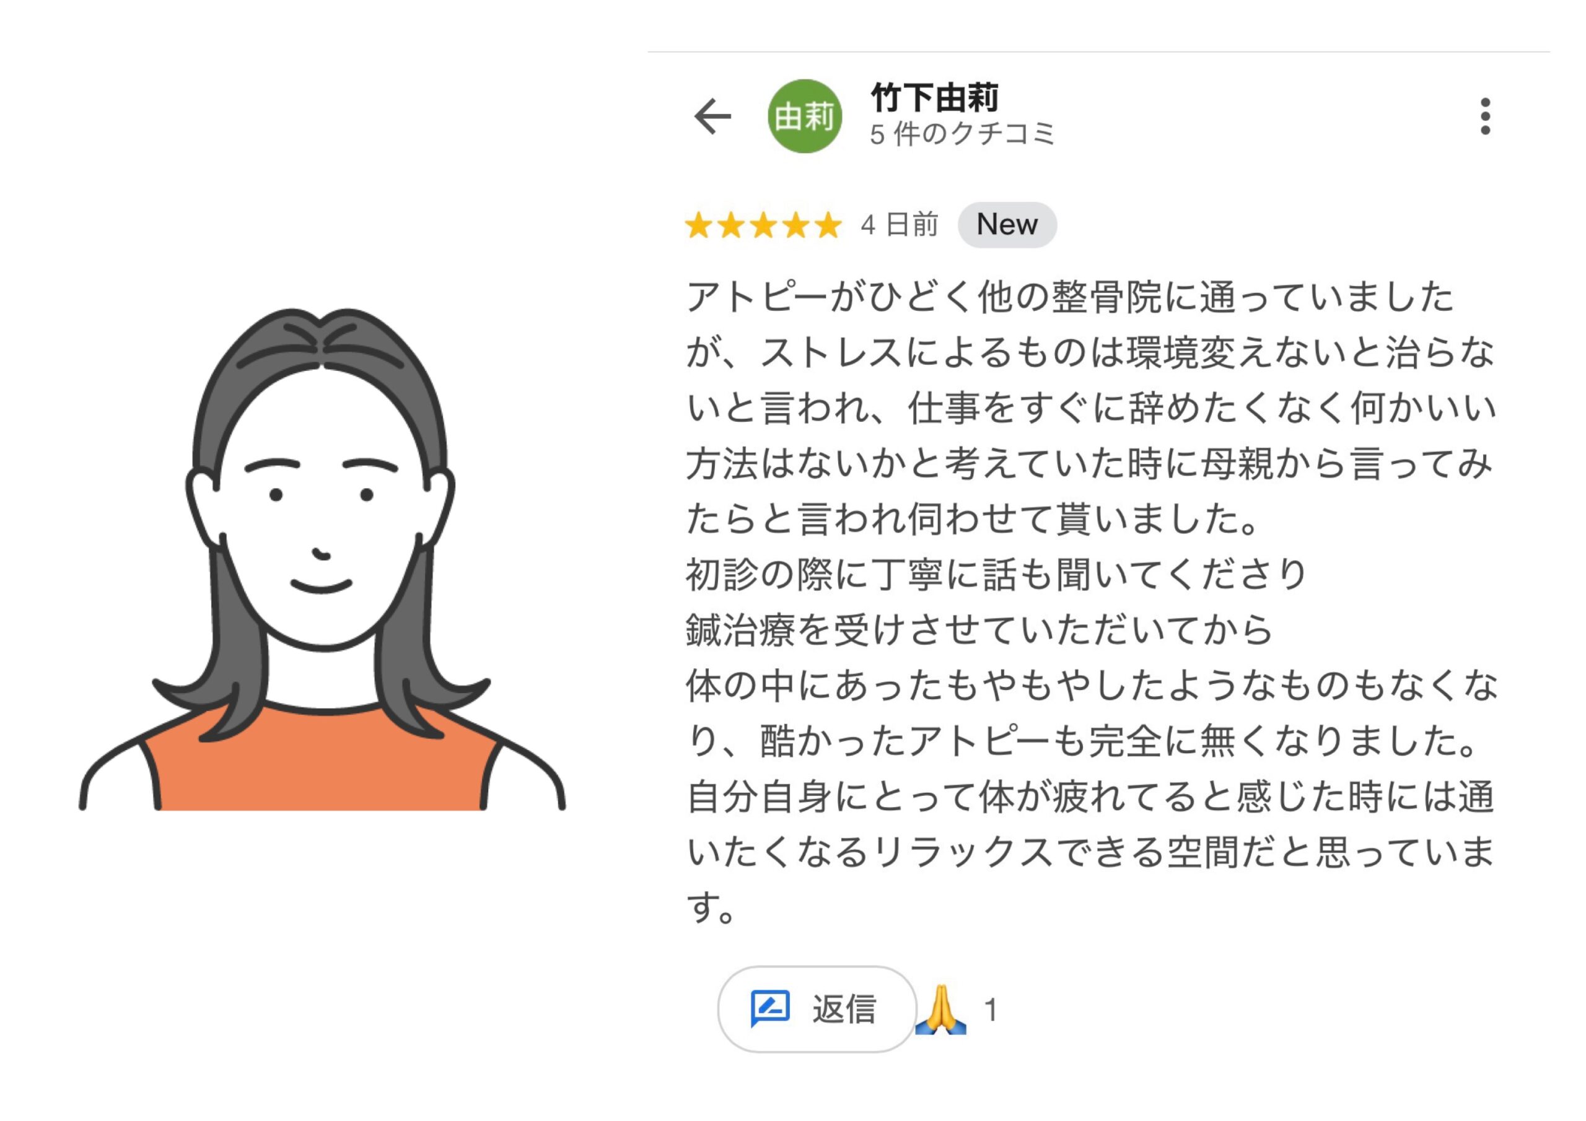Click the middle yellow rating star
This screenshot has height=1121, width=1586.
point(763,225)
